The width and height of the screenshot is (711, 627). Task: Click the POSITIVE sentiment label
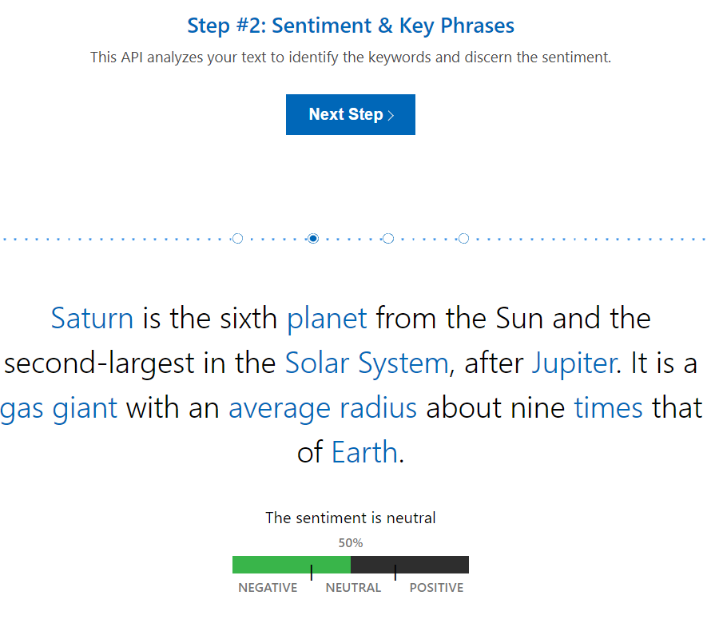click(436, 588)
